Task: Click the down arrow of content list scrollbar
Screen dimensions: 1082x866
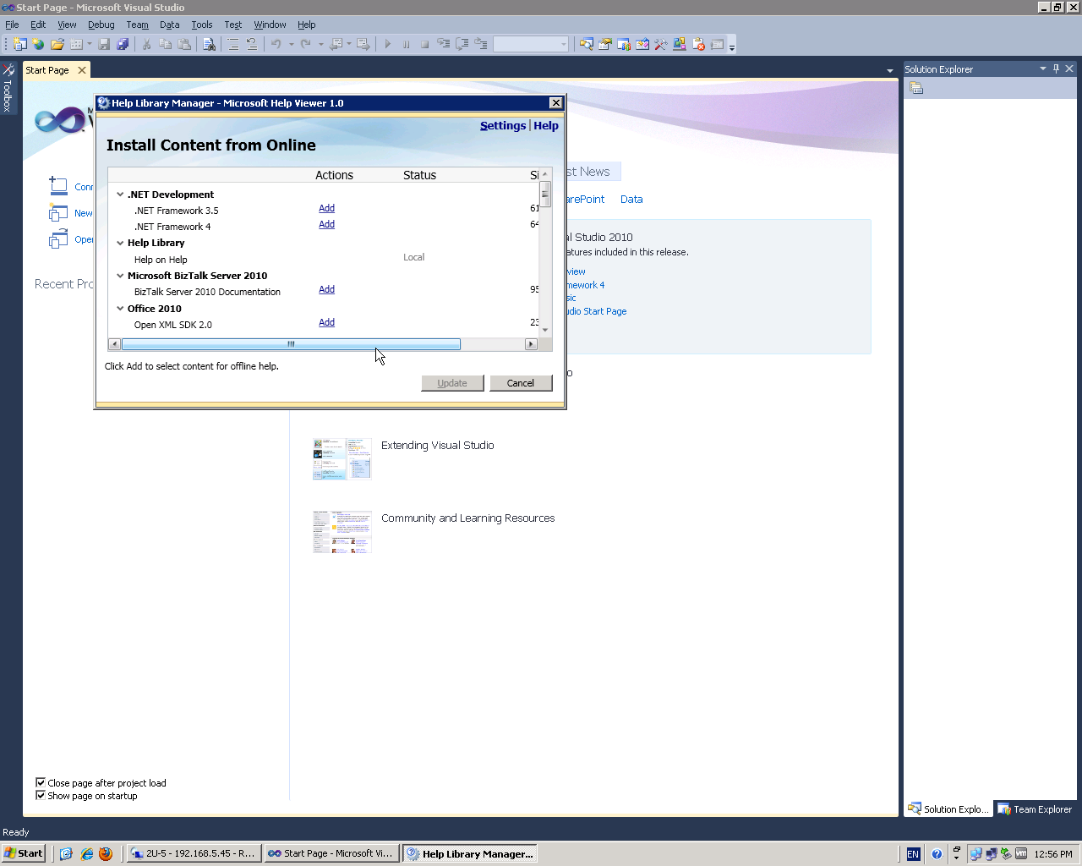Action: (x=545, y=330)
